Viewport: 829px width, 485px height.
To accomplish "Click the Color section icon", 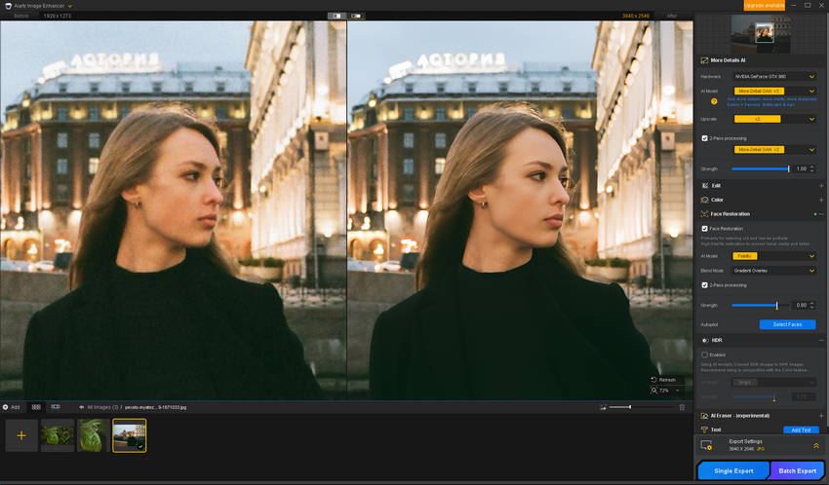I will [x=704, y=200].
